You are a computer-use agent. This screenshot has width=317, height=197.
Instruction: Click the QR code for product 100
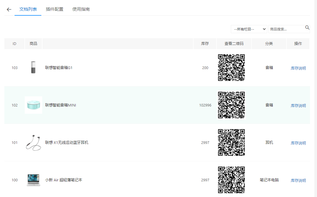pyautogui.click(x=231, y=180)
